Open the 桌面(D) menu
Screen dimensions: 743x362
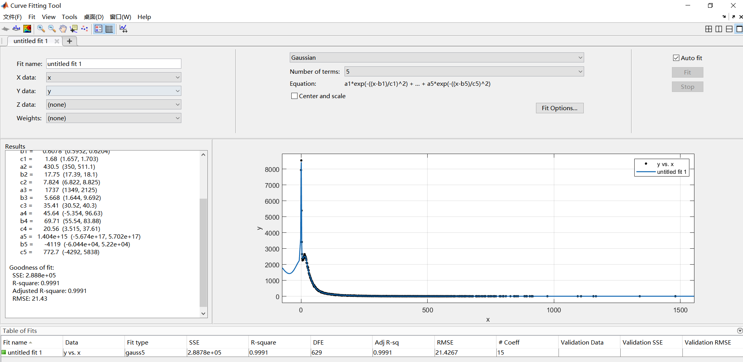tap(94, 17)
